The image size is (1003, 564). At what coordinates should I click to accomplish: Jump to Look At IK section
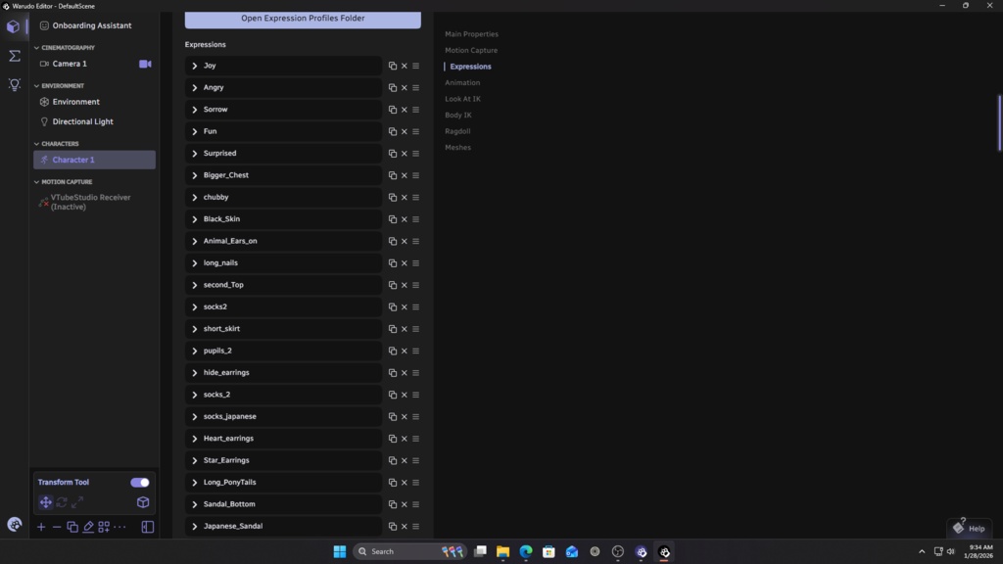(462, 99)
